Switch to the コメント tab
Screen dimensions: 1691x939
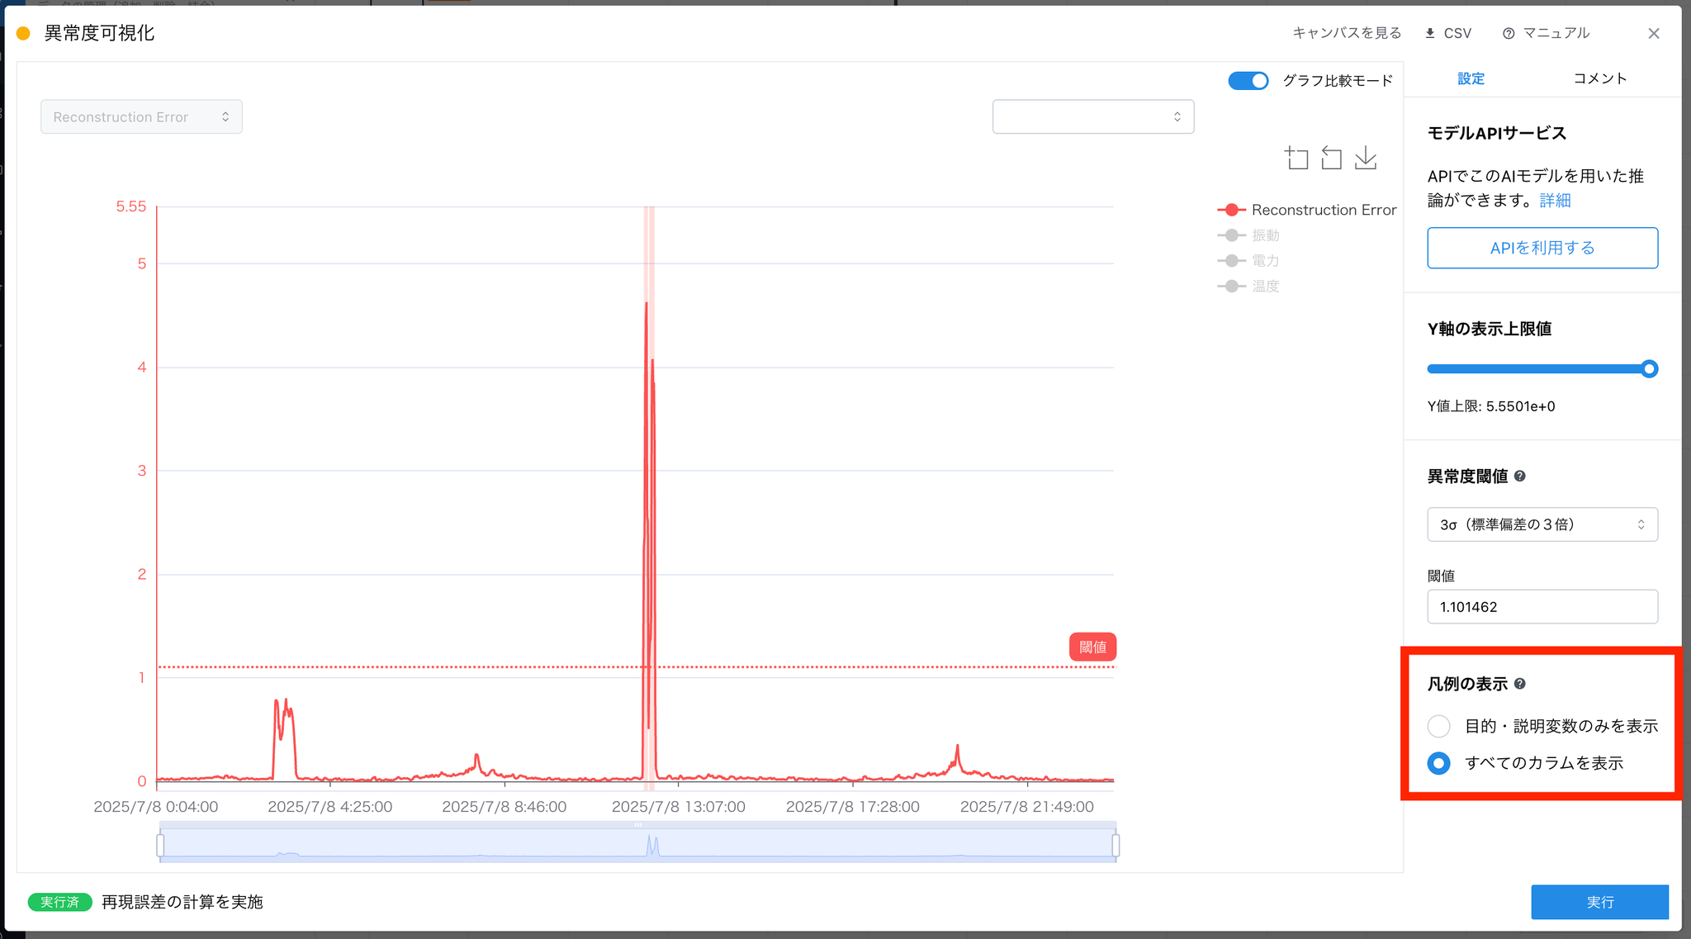point(1599,78)
